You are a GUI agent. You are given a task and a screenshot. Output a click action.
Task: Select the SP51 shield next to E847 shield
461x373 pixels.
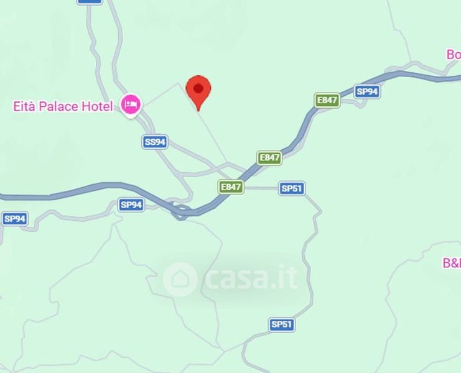(292, 188)
